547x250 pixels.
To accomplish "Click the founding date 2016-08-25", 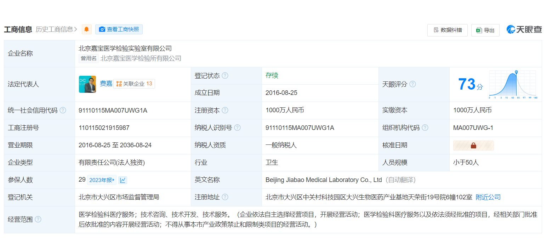I will click(x=281, y=93).
